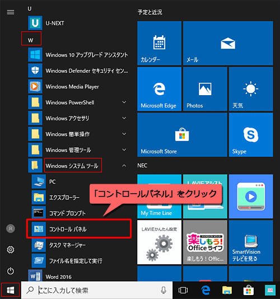Launch the Skype tile
280x299 pixels.
click(251, 134)
